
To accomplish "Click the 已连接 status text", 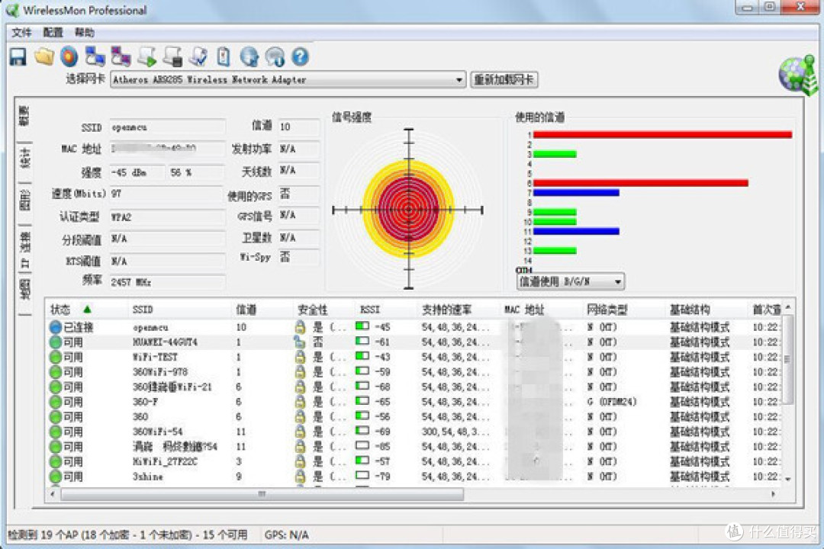I will (78, 327).
